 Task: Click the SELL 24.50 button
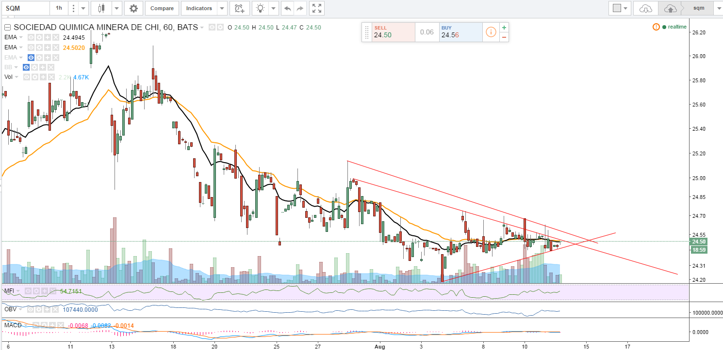pyautogui.click(x=394, y=32)
